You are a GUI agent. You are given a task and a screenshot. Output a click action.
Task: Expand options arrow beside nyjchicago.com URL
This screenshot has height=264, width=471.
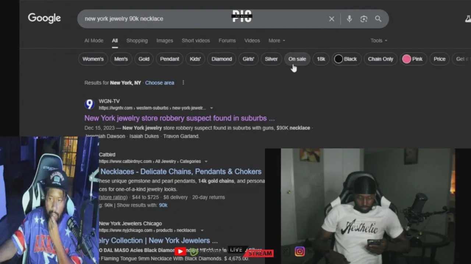point(202,230)
